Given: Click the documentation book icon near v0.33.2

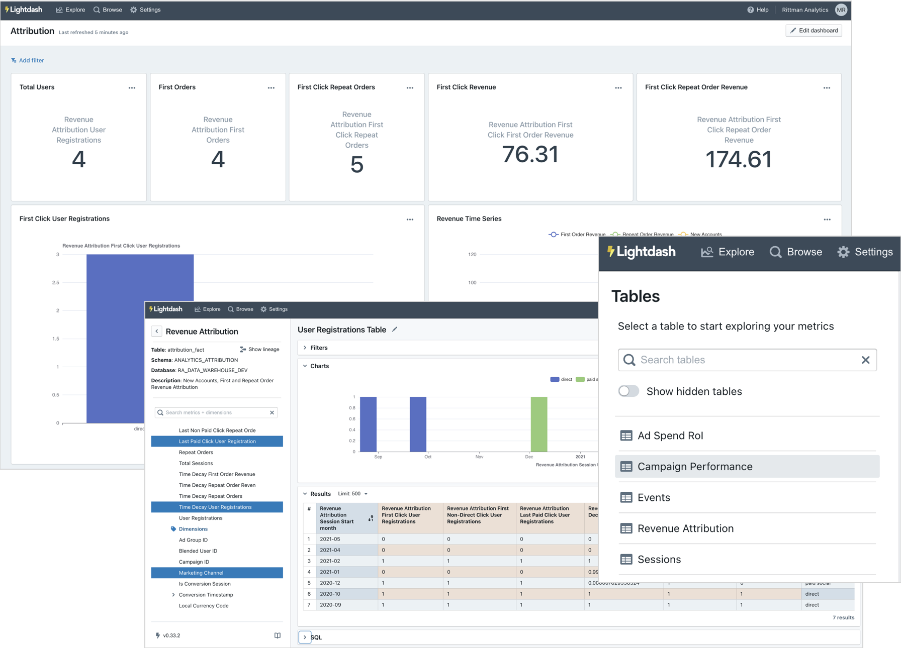Looking at the screenshot, I should [x=277, y=635].
